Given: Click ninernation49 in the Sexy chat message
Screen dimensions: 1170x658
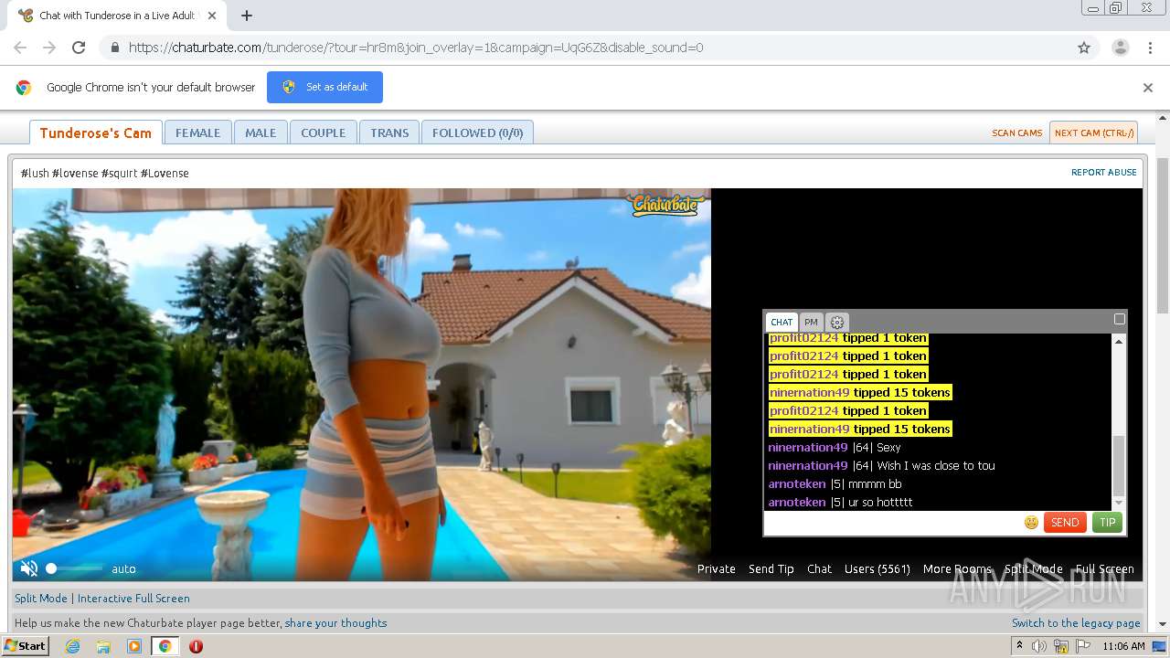Looking at the screenshot, I should click(x=808, y=447).
